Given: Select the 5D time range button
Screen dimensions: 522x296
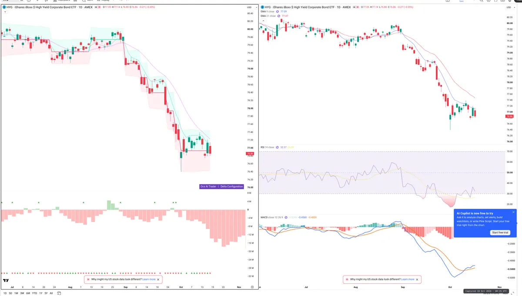Looking at the screenshot, I should point(11,293).
